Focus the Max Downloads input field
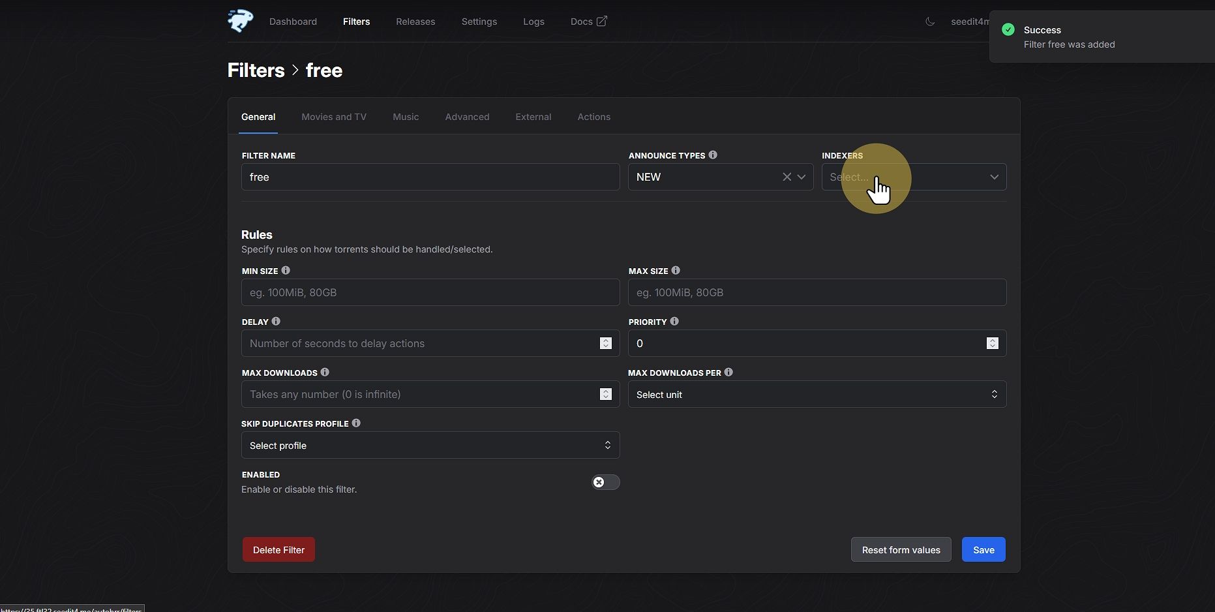Screen dimensions: 1215x612 click(430, 394)
